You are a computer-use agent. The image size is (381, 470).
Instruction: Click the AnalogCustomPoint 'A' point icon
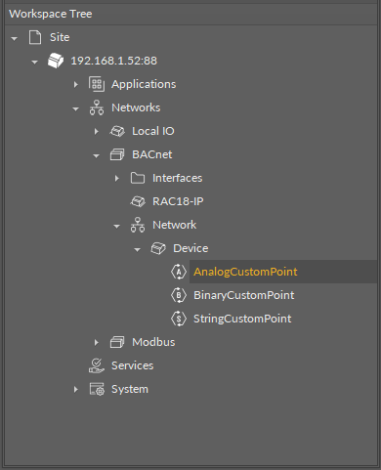tap(179, 272)
